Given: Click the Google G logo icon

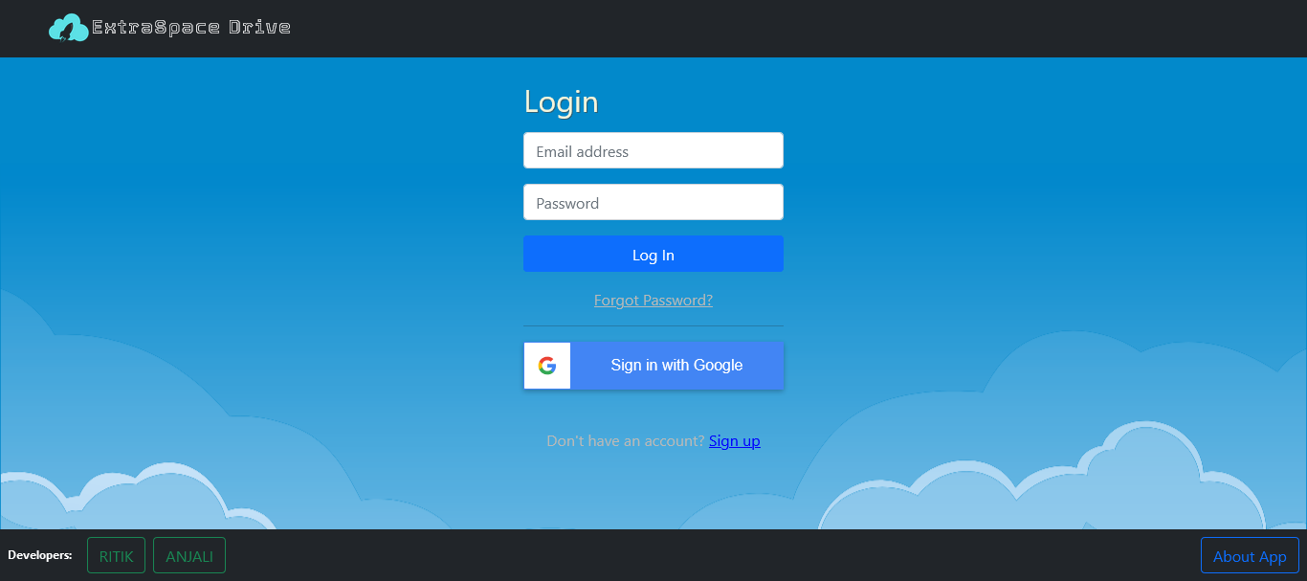Looking at the screenshot, I should (547, 366).
